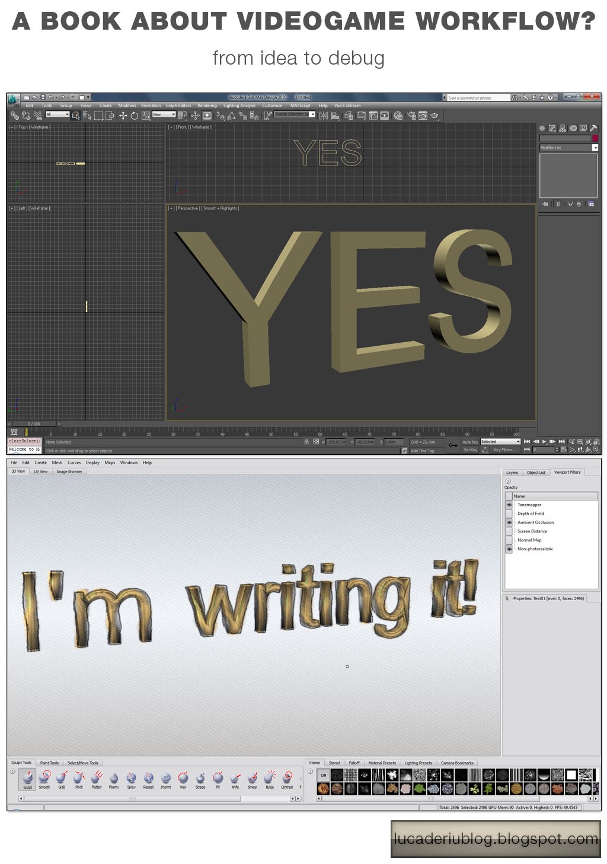This screenshot has width=607, height=864.
Task: Toggle the selection lock padlock icon
Action: [x=306, y=442]
